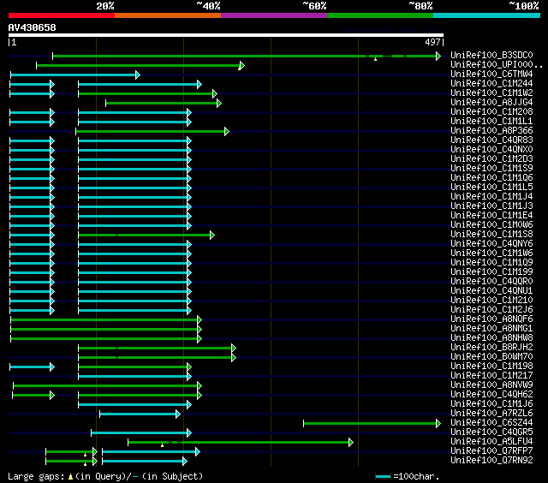Click the arrowhead ending the A5LFU4 alignment

click(350, 442)
